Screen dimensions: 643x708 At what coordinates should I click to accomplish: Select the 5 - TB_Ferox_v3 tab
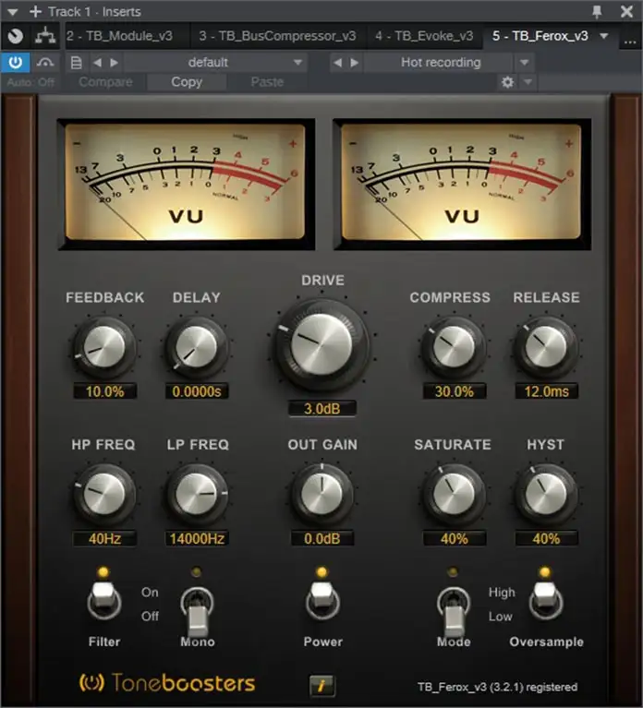pyautogui.click(x=540, y=36)
